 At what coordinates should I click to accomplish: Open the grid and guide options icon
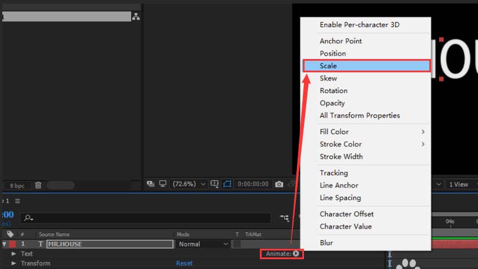click(x=215, y=184)
